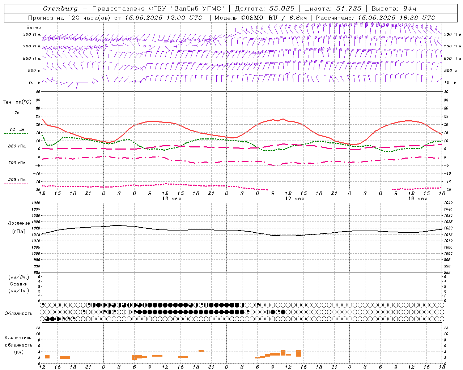463x370 pixels.
Task: Click the '(км)' convective height unit label
Action: (x=18, y=352)
